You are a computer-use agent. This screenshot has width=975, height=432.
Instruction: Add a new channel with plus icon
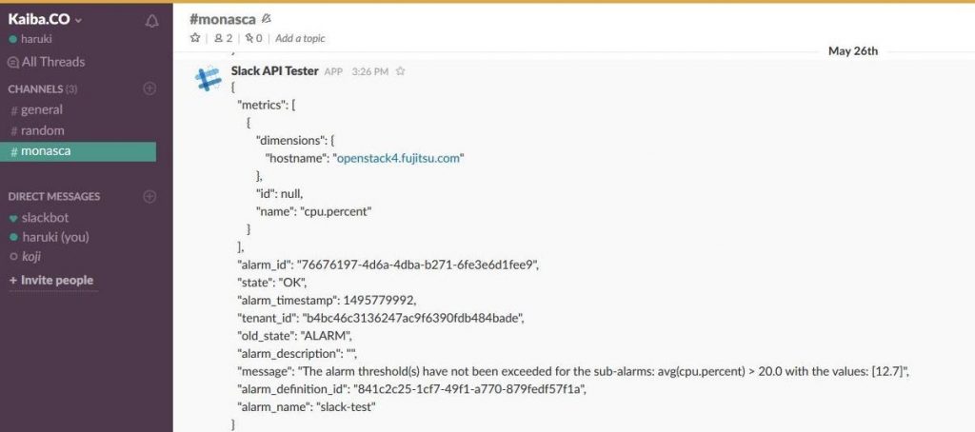(149, 88)
